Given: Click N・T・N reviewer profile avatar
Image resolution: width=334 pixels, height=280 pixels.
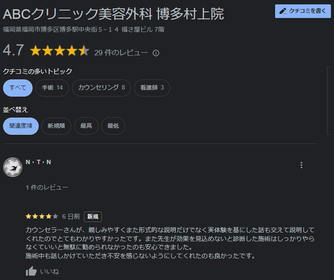Looking at the screenshot, I should (x=13, y=167).
